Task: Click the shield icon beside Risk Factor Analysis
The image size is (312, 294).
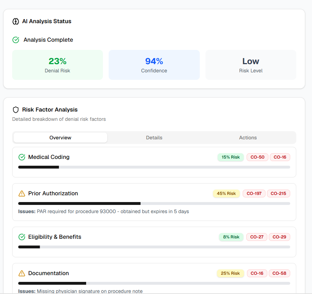Action: pos(16,110)
